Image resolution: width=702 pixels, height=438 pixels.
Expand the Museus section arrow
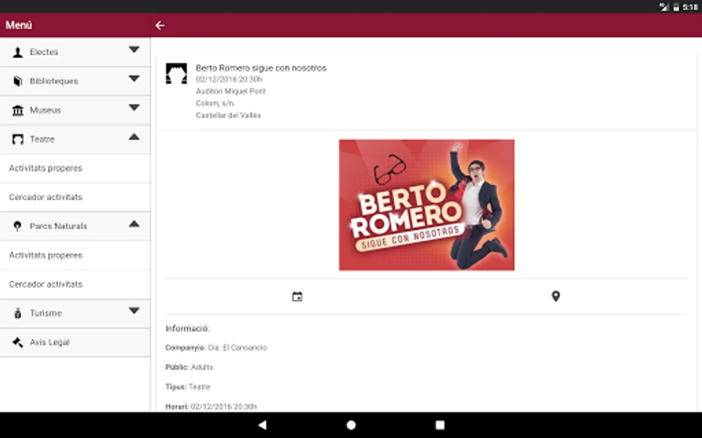pos(134,108)
